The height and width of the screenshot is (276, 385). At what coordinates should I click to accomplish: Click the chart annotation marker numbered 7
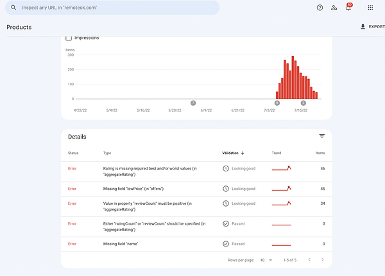click(193, 103)
